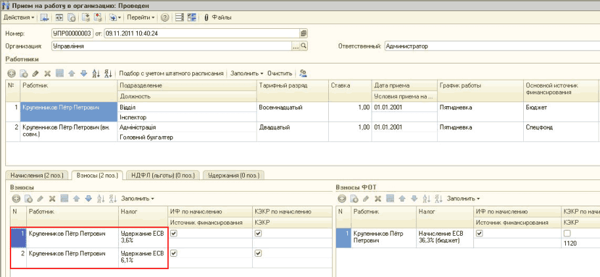Open Заполнить dropdown in Взносы ФОТ toolbar
Image resolution: width=600 pixels, height=277 pixels.
(x=463, y=198)
